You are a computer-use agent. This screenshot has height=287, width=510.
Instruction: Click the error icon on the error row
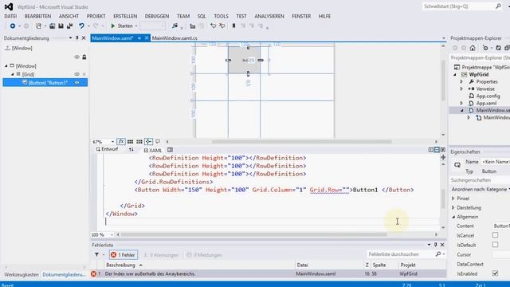[94, 274]
